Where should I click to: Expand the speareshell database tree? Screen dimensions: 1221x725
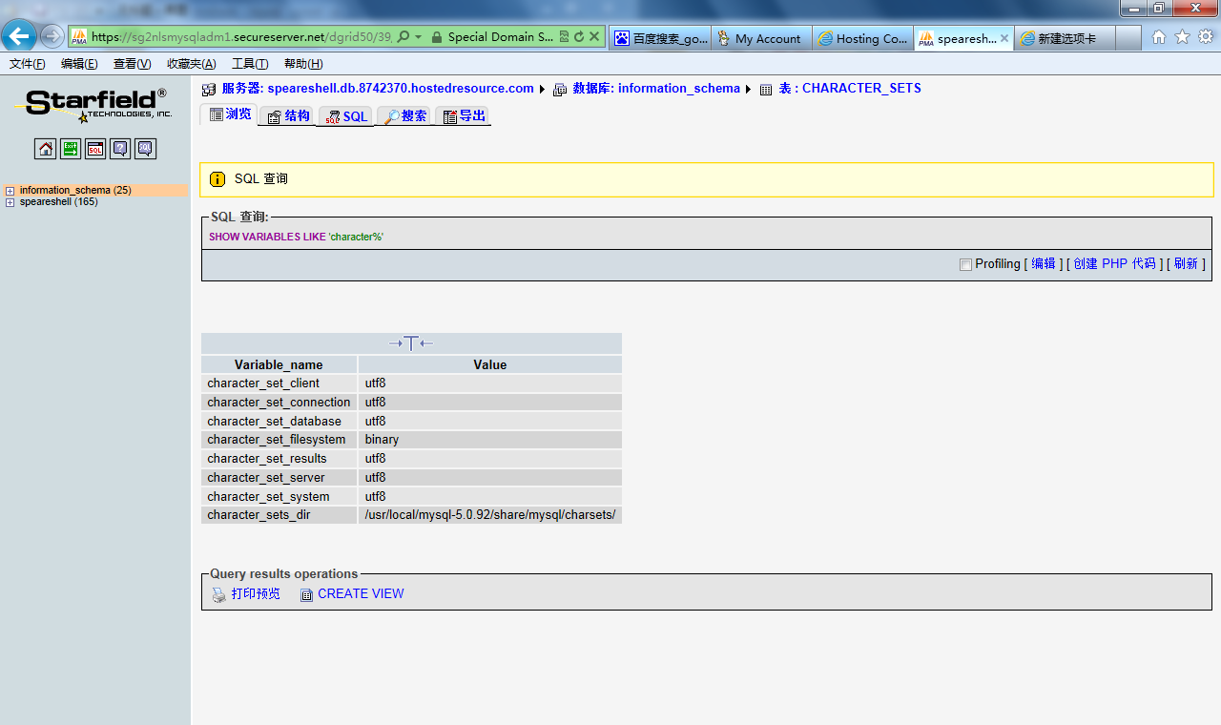pos(10,202)
